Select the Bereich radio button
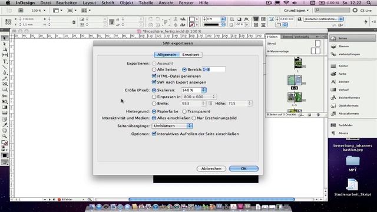 pyautogui.click(x=184, y=69)
